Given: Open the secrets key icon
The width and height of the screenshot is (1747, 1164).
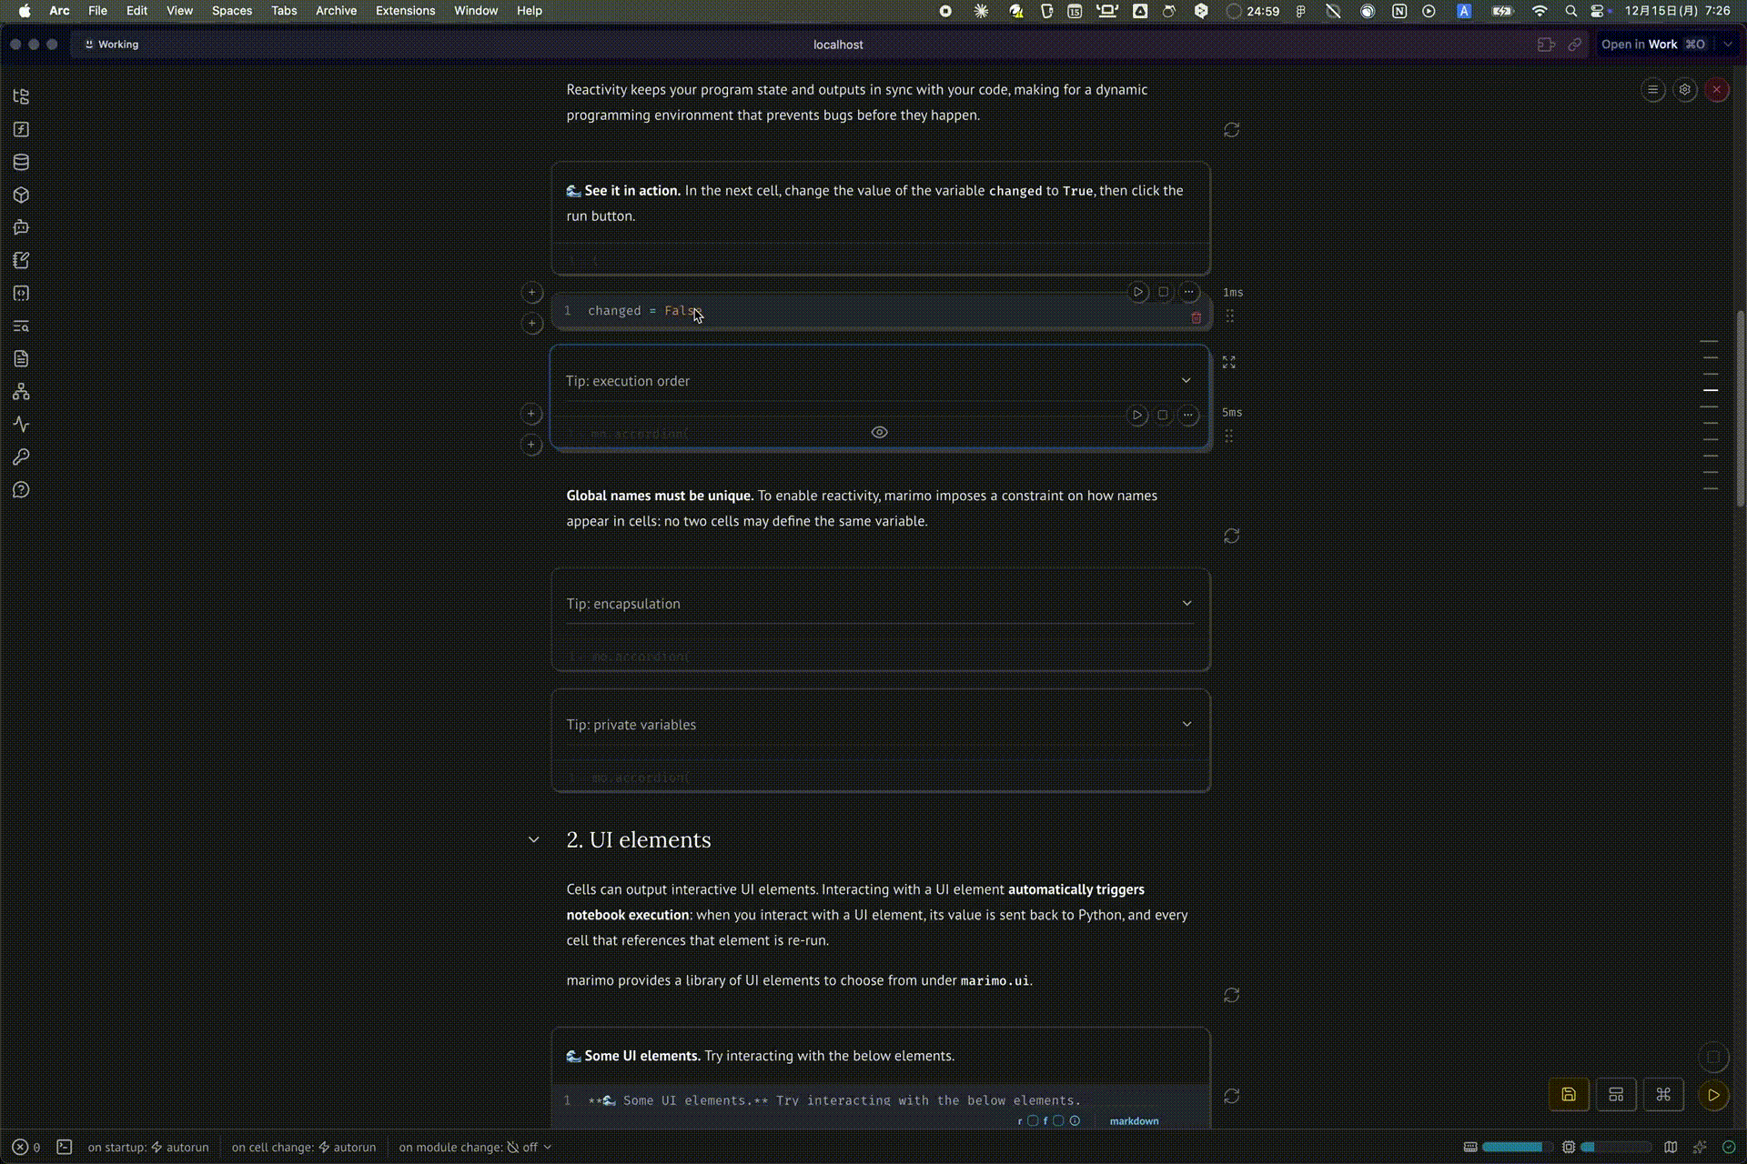Looking at the screenshot, I should 21,457.
